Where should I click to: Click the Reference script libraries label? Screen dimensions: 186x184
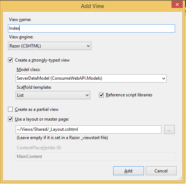click(x=129, y=95)
